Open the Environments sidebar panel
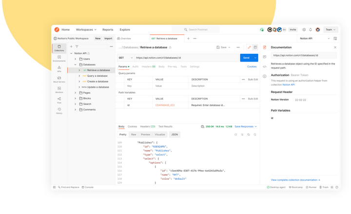The image size is (351, 214). coord(59,58)
